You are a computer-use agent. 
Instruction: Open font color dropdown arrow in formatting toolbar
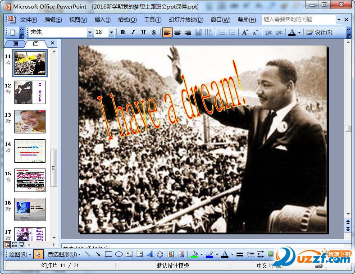click(299, 32)
